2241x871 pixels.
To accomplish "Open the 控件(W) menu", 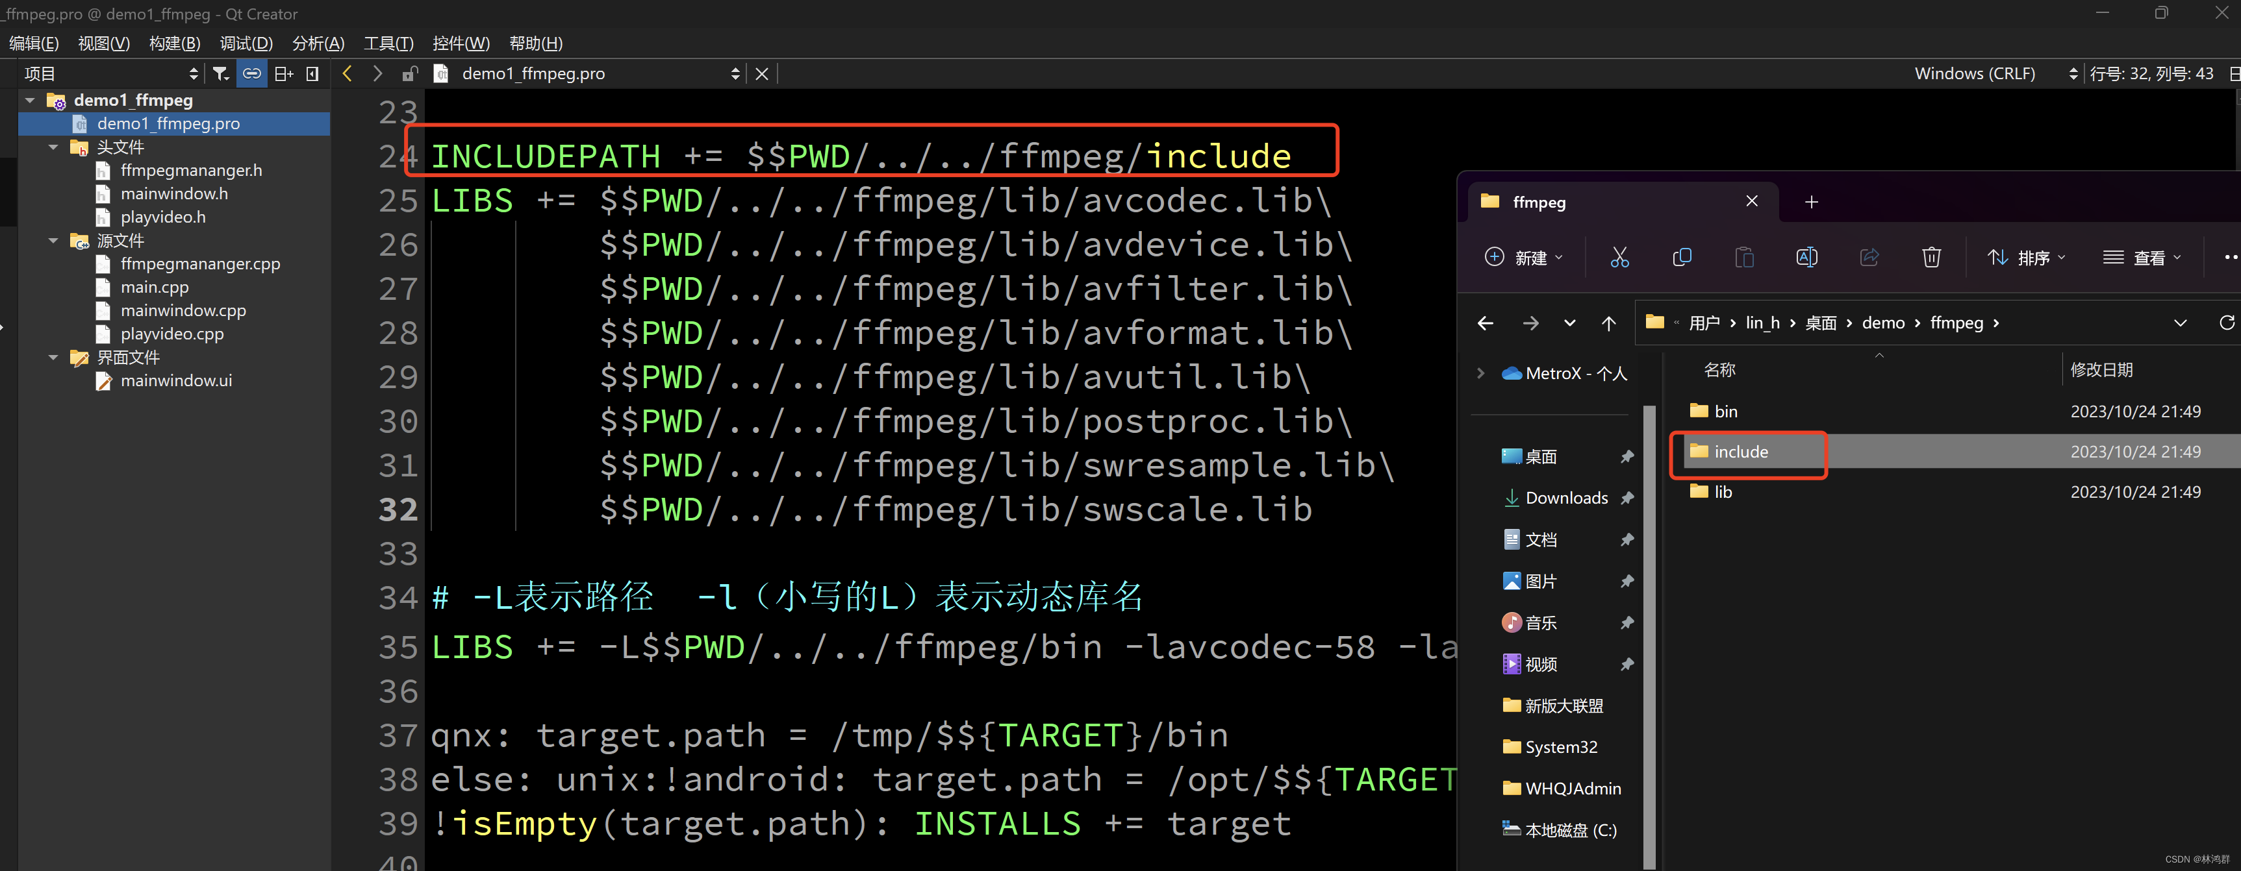I will (x=461, y=43).
